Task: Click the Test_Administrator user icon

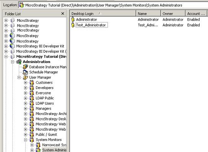Action: (73, 25)
